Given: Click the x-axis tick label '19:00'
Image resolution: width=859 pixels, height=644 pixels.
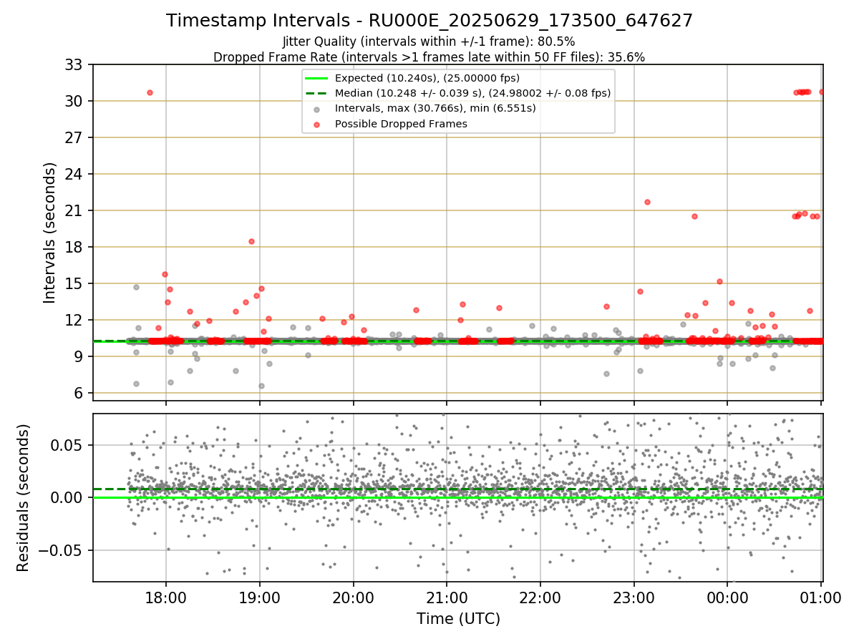Looking at the screenshot, I should tap(260, 597).
